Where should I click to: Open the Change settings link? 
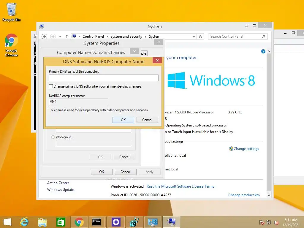click(246, 149)
